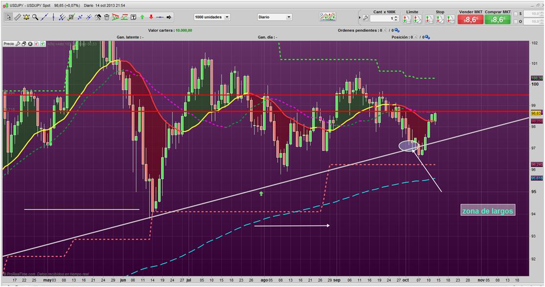Click the Valor cartera 10.000,00 value
Screen dimensions: 545x287
pos(184,31)
